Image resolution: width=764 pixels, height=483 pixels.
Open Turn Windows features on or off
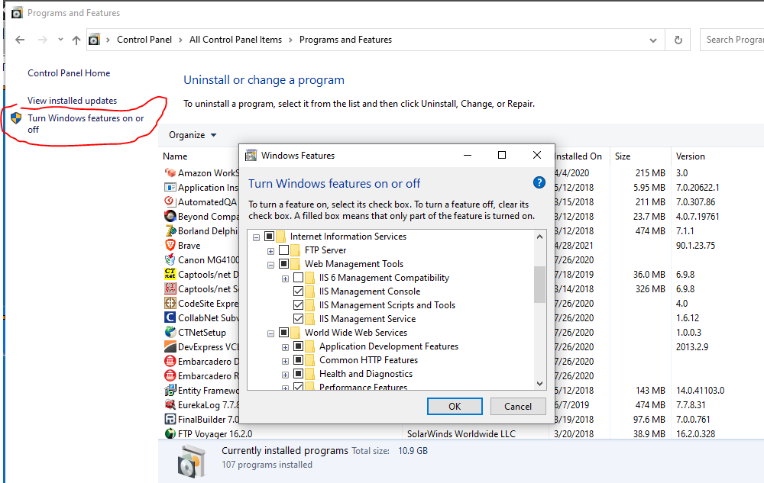tap(86, 124)
